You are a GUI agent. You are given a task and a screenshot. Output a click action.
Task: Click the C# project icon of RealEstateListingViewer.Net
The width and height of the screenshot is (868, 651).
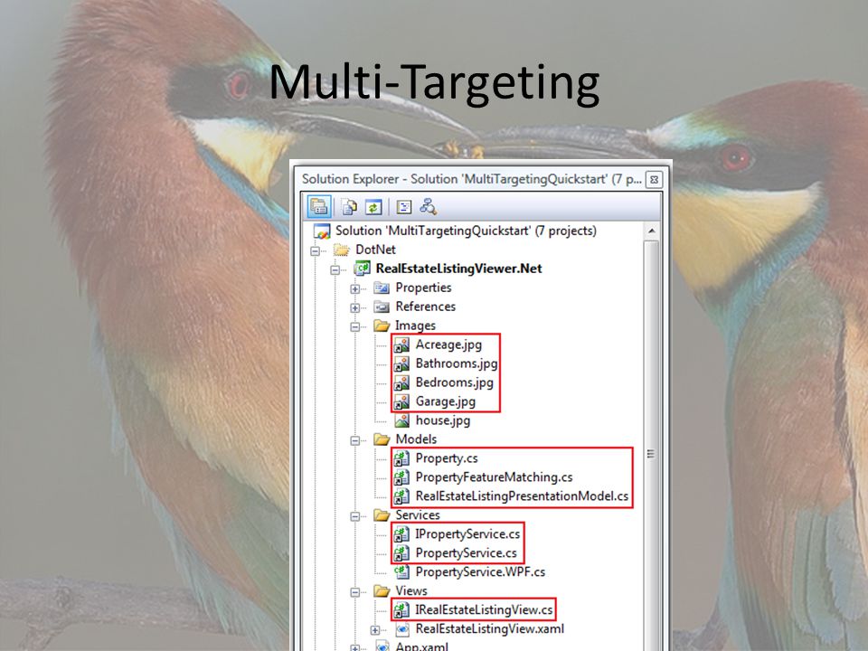click(x=362, y=269)
